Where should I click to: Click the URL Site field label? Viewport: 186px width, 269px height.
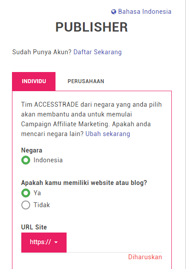34,227
